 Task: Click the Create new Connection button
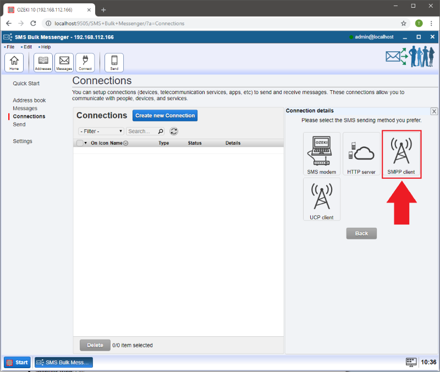coord(165,116)
